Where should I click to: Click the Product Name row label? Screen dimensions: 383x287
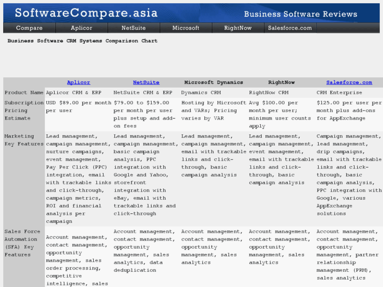point(24,93)
